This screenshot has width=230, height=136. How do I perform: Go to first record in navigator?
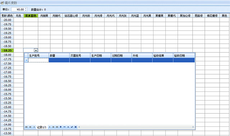pos(26,127)
